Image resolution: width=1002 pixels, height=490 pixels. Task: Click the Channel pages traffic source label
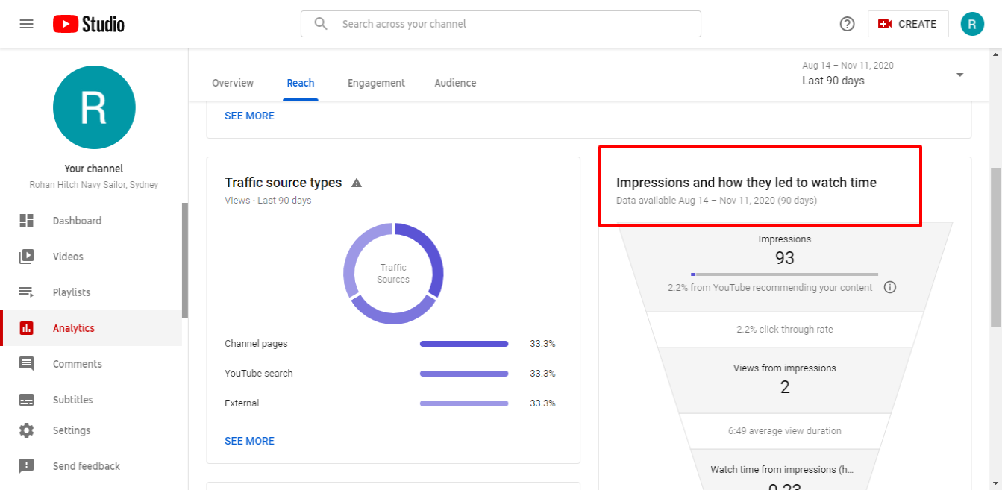(x=256, y=344)
